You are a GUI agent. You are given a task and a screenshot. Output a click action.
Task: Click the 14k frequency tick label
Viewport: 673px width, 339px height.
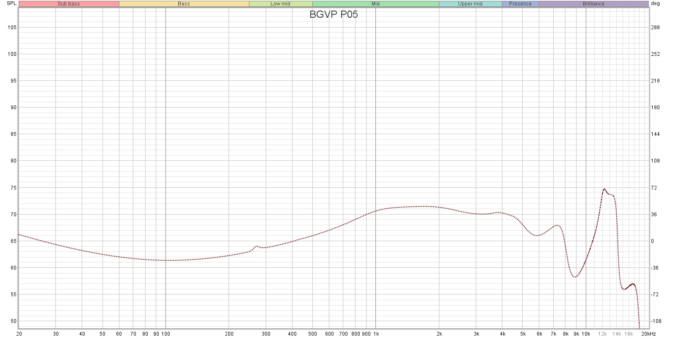(617, 334)
